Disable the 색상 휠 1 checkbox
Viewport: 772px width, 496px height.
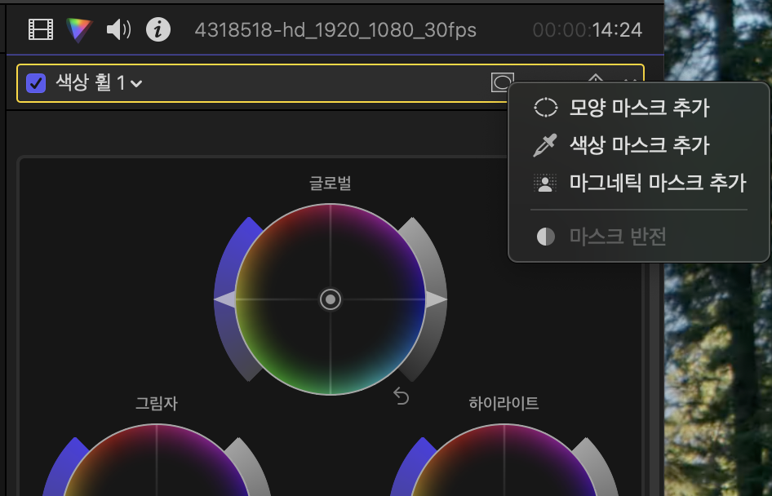[36, 83]
